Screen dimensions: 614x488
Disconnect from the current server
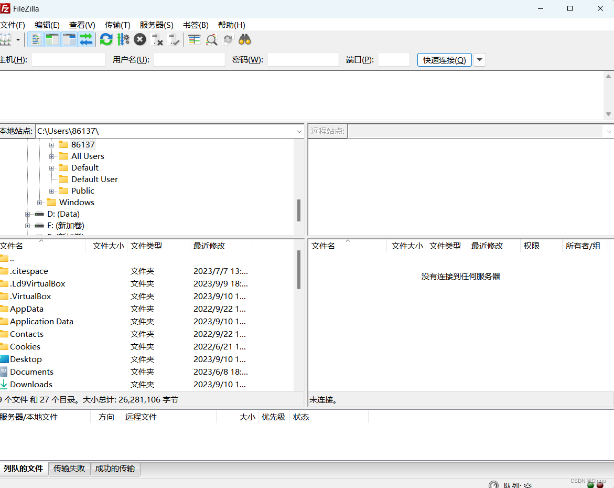tap(157, 39)
